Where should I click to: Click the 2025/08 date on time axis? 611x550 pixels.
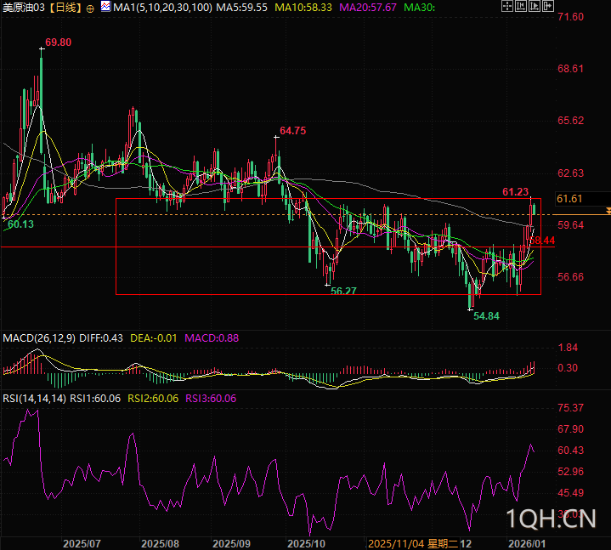tap(159, 542)
